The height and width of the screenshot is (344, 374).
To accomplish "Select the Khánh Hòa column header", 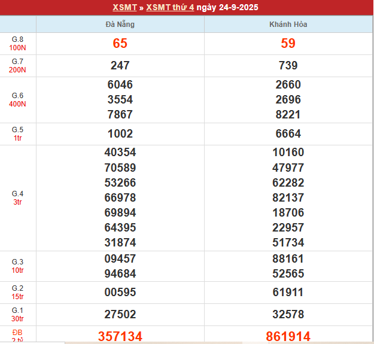I will (288, 24).
